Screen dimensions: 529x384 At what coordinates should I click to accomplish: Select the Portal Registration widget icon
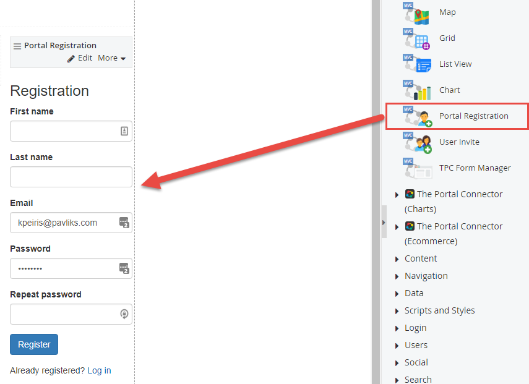[x=418, y=117]
